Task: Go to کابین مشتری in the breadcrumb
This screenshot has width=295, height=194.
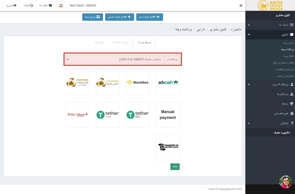Action: coord(218,30)
